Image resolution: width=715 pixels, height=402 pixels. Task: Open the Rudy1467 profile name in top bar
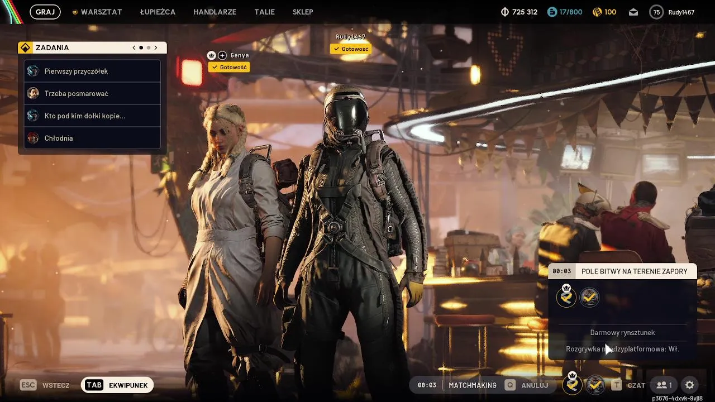pyautogui.click(x=681, y=12)
